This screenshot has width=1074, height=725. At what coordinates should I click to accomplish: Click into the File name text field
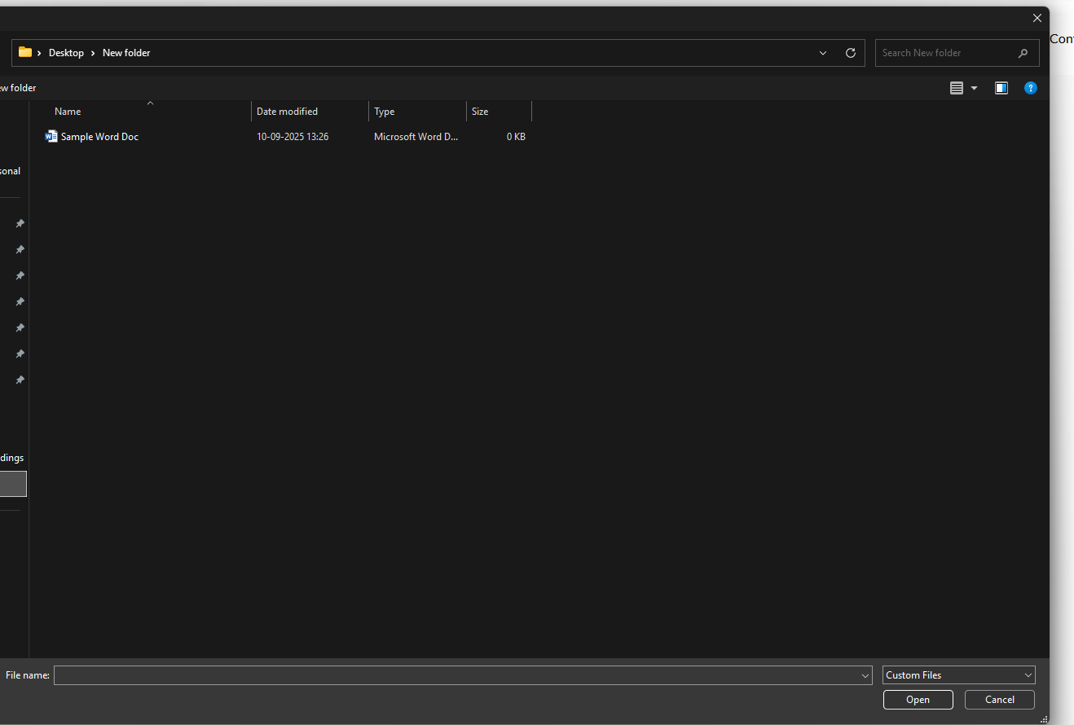click(x=456, y=675)
